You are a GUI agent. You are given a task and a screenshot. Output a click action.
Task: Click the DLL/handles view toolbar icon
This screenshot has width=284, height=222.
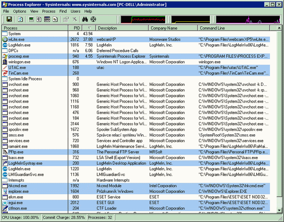point(55,19)
